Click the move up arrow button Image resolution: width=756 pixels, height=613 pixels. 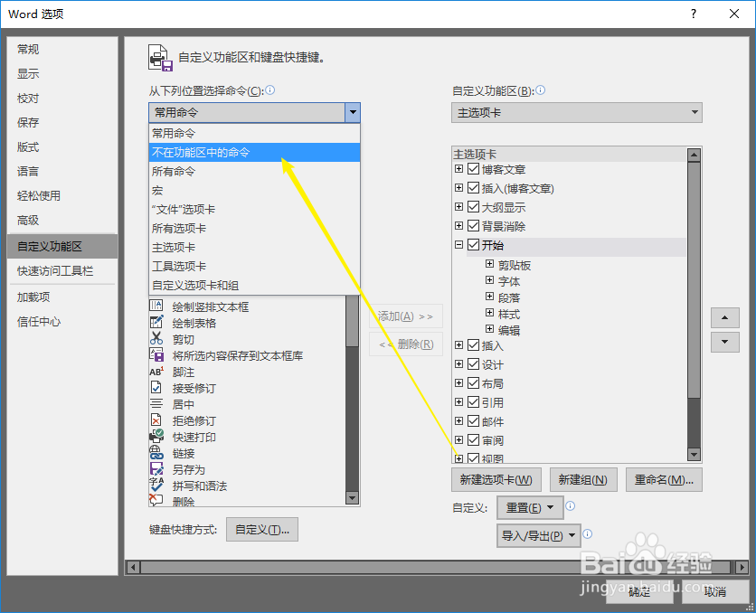(724, 317)
